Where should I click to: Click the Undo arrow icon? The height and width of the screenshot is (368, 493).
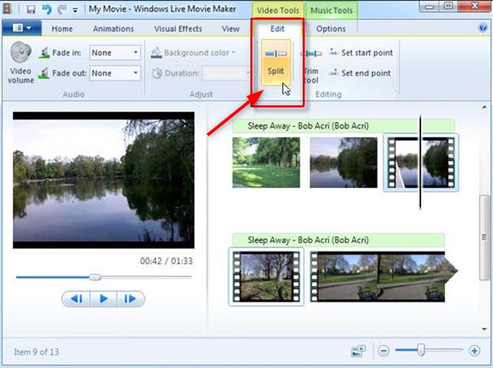(x=47, y=9)
